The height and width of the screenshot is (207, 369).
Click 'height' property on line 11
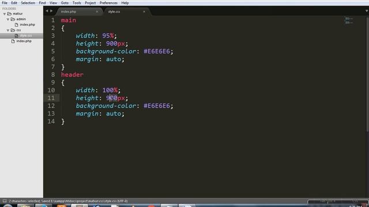(87, 98)
